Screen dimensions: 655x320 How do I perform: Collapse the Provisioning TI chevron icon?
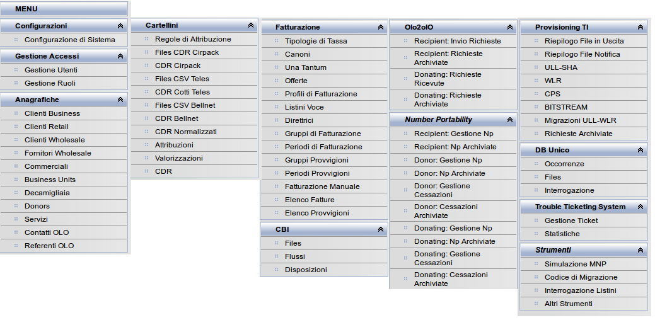pos(641,27)
